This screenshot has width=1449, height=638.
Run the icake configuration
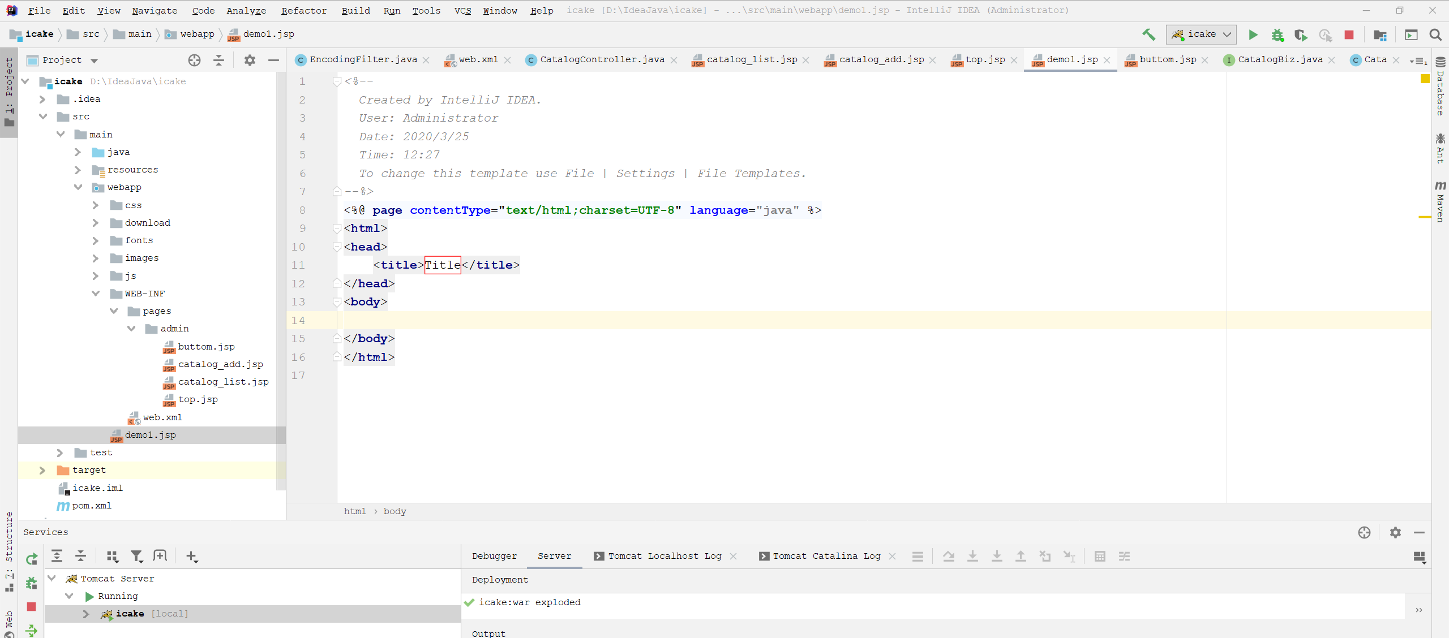click(x=1253, y=35)
